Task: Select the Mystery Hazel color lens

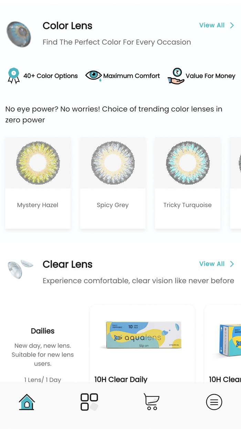Action: pyautogui.click(x=38, y=183)
